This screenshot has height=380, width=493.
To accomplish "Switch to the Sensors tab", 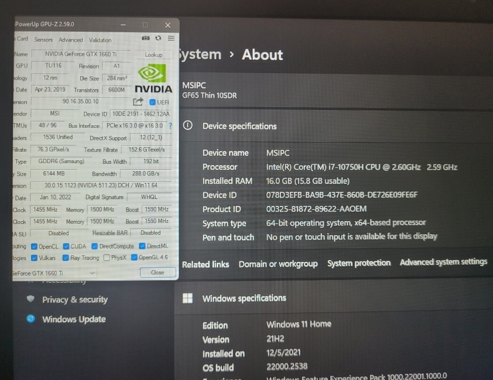I will (43, 40).
